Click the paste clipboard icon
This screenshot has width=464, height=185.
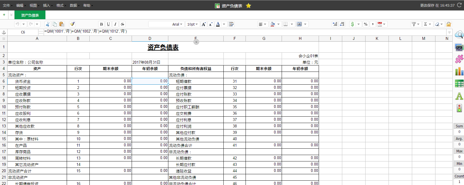click(62, 24)
